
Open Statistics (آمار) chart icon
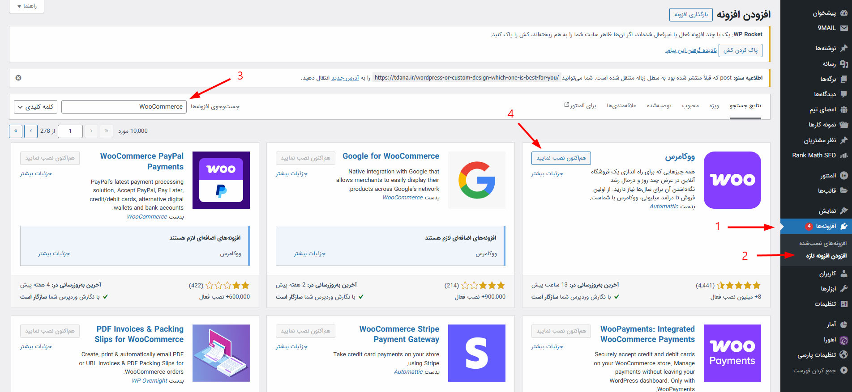pyautogui.click(x=843, y=324)
